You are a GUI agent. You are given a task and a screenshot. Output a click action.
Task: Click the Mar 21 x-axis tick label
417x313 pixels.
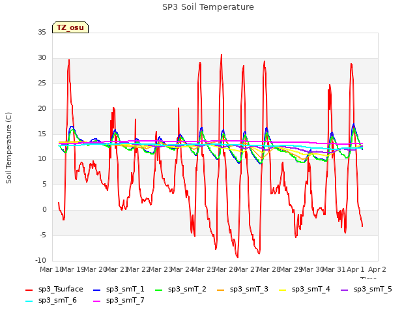(117, 269)
